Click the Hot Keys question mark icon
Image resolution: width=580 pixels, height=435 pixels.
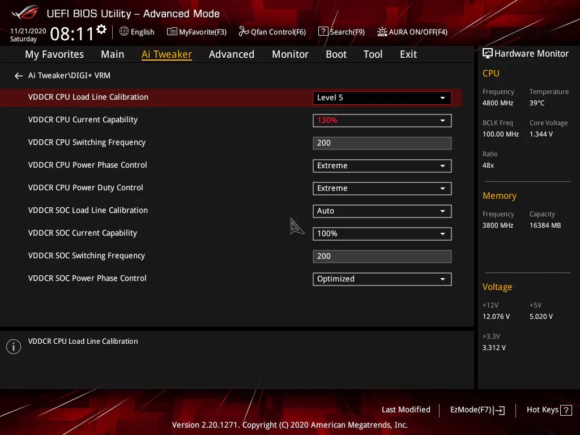[566, 410]
